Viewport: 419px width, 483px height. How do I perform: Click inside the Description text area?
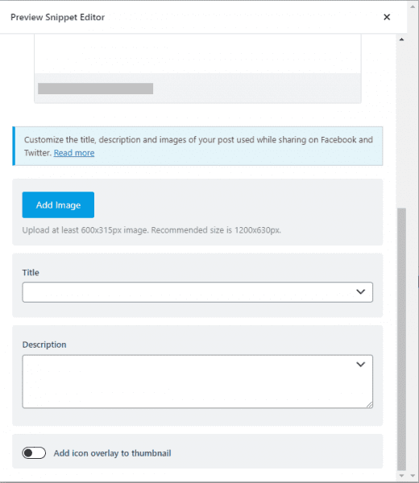click(197, 382)
